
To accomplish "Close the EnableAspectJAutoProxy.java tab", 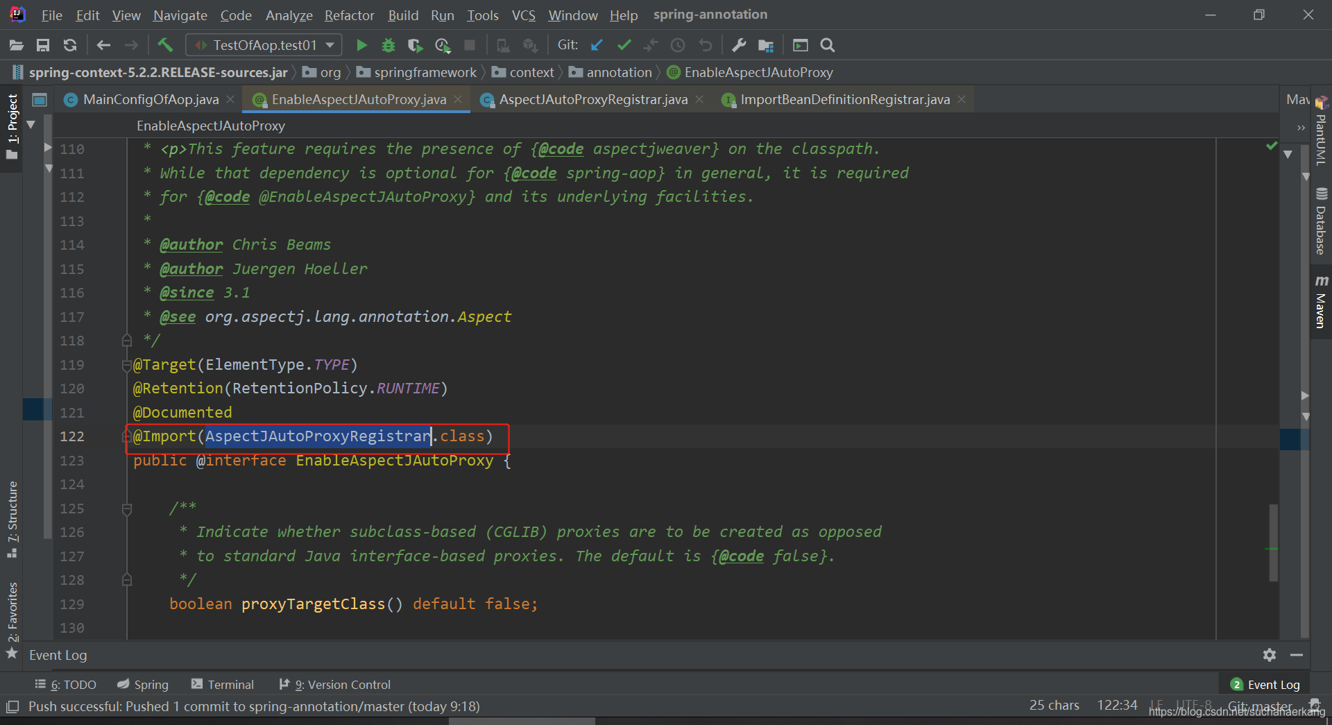I will tap(458, 99).
